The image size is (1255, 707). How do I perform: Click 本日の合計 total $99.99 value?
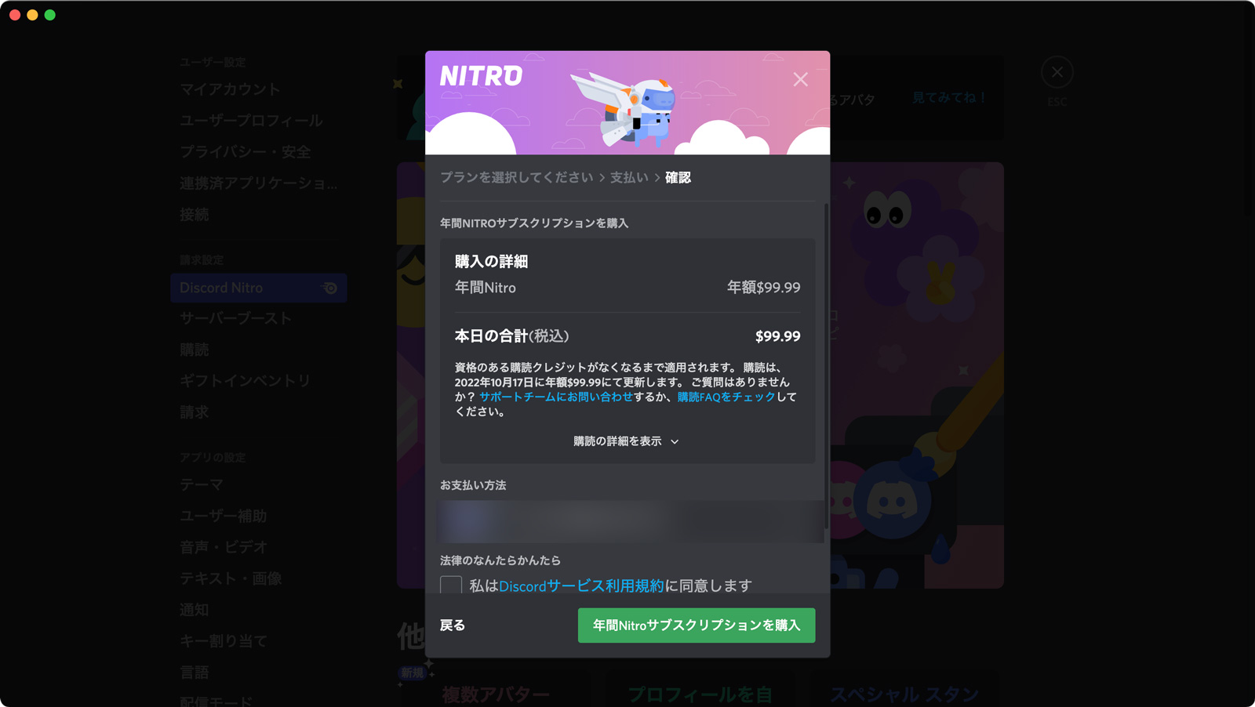pyautogui.click(x=777, y=336)
